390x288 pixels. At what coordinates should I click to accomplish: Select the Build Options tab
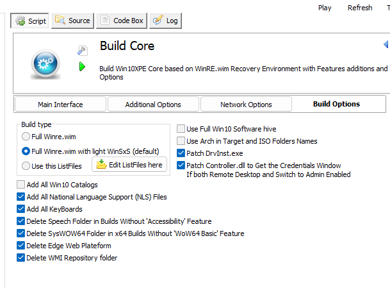click(336, 104)
